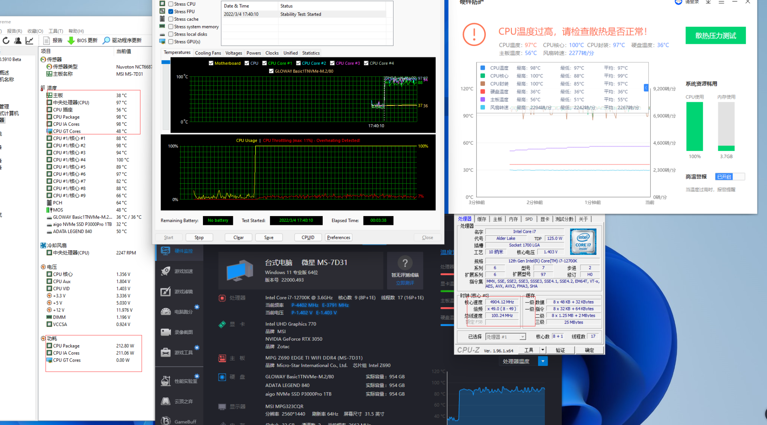This screenshot has width=767, height=425.
Task: Click the refresh icon in AIDA64 toolbar
Action: click(x=6, y=40)
